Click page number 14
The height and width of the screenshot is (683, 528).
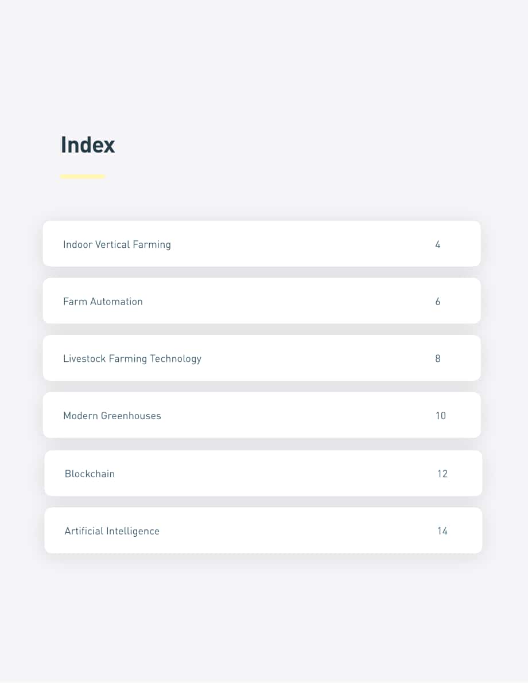click(x=442, y=531)
